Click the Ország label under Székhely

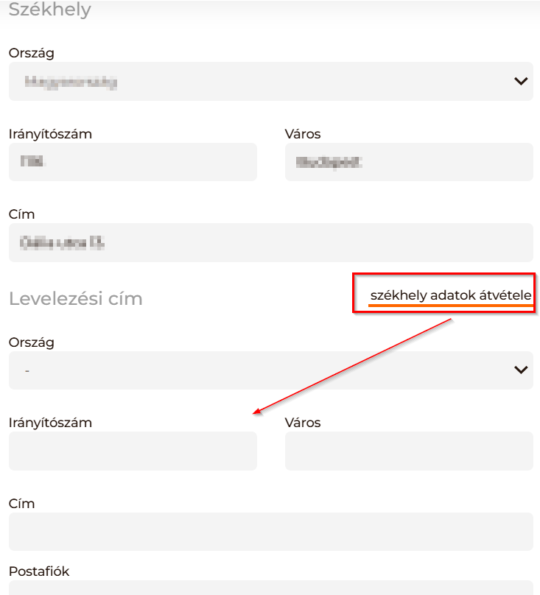31,54
